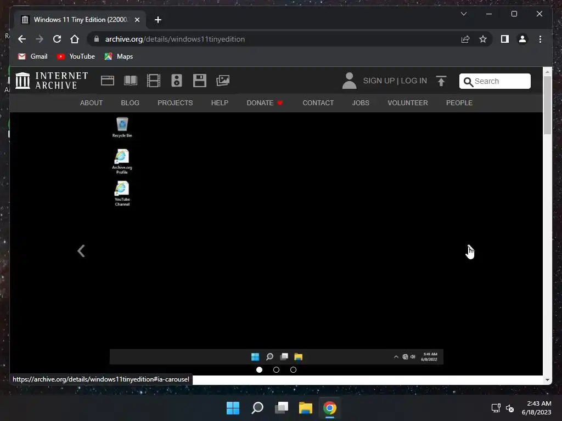
Task: Click the user avatar icon
Action: (x=349, y=81)
